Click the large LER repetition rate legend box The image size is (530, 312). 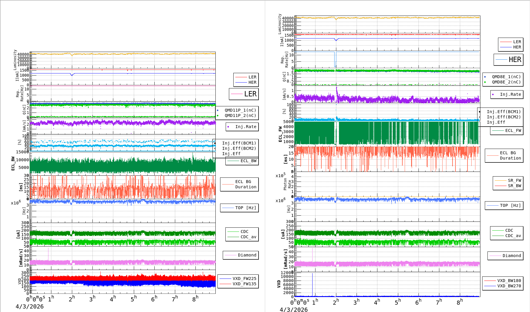pos(244,94)
